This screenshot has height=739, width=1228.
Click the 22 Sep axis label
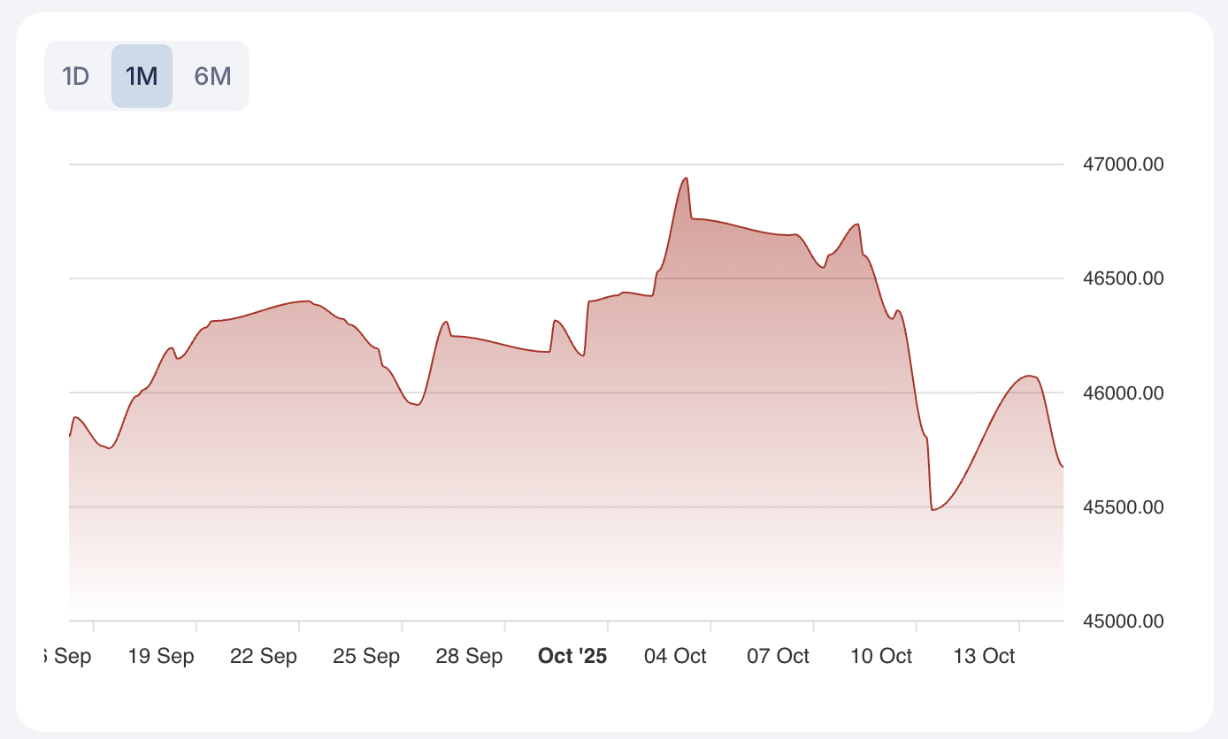[264, 656]
